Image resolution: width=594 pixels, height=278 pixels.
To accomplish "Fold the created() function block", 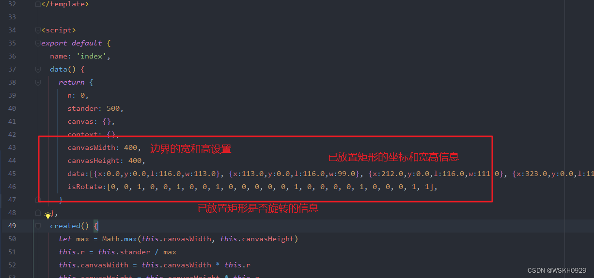I will pos(38,226).
